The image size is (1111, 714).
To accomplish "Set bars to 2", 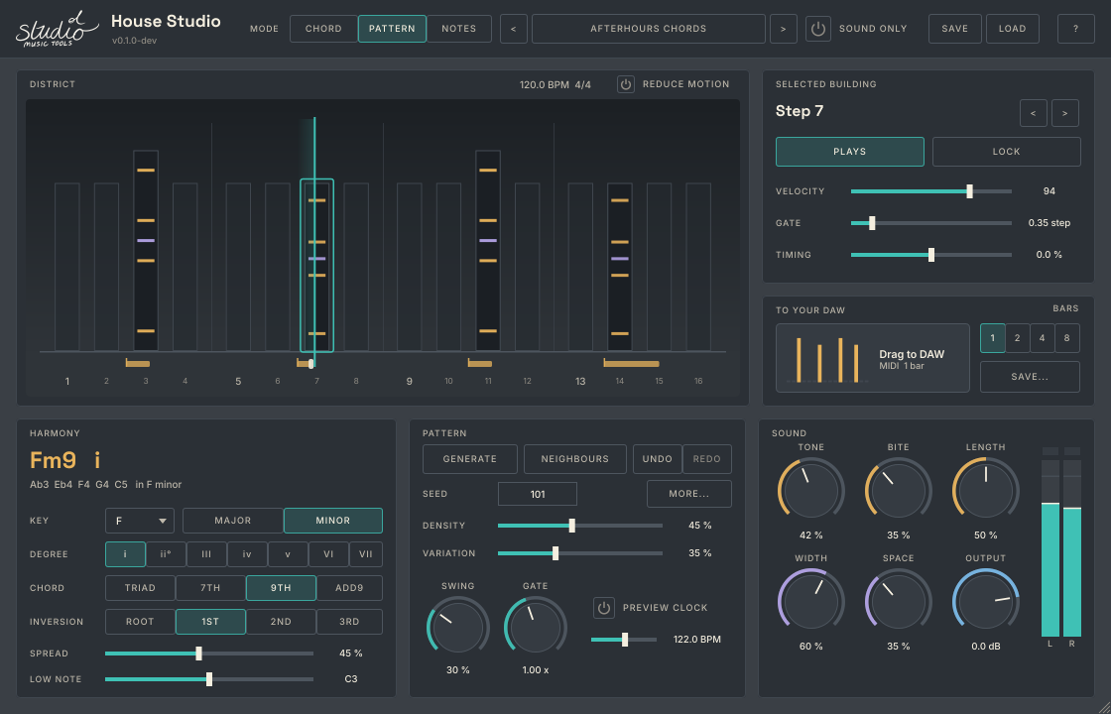I will point(1018,338).
